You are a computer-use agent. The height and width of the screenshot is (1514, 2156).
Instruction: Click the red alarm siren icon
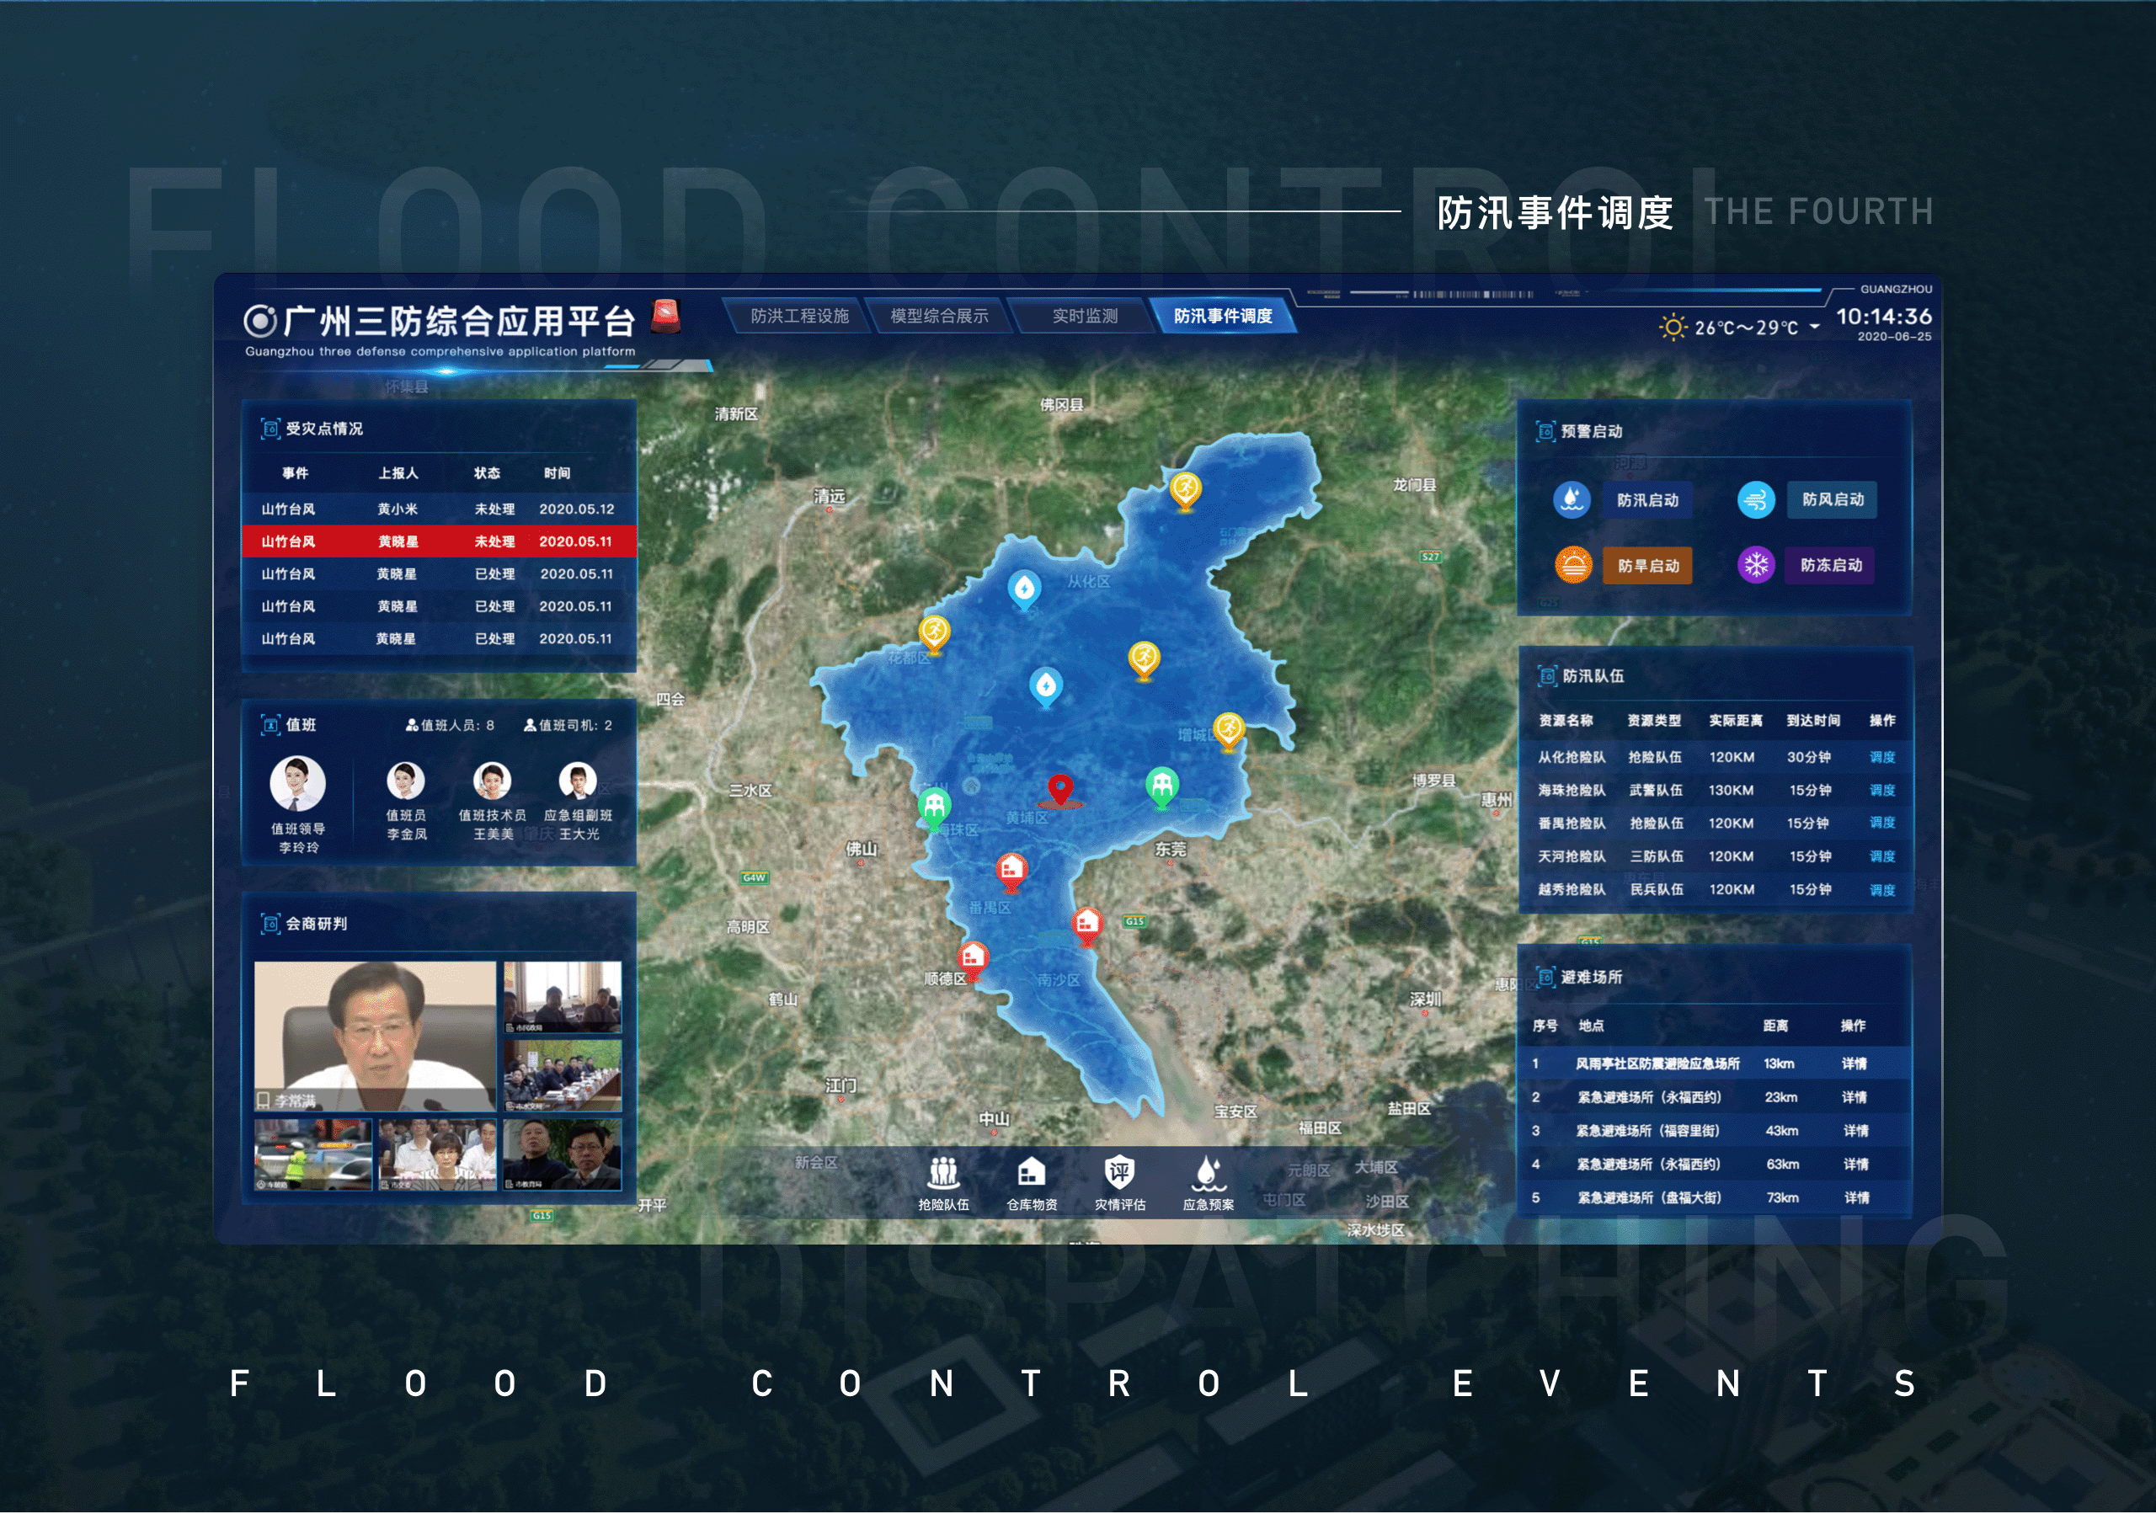click(x=666, y=317)
